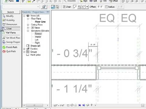This screenshot has height=109, width=146.
Task: Toggle the Chain checkbox
Action: point(64,7)
